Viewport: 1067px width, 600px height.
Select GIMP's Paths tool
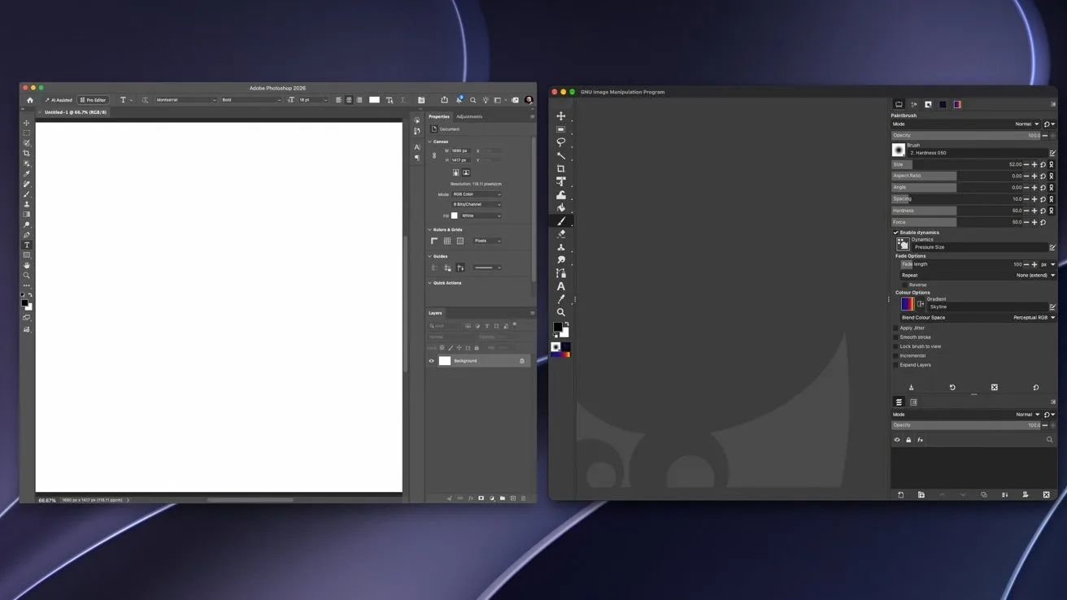tap(561, 273)
